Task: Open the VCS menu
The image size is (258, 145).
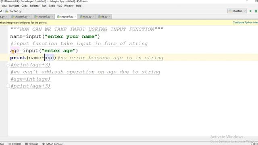Action: [x=60, y=6]
